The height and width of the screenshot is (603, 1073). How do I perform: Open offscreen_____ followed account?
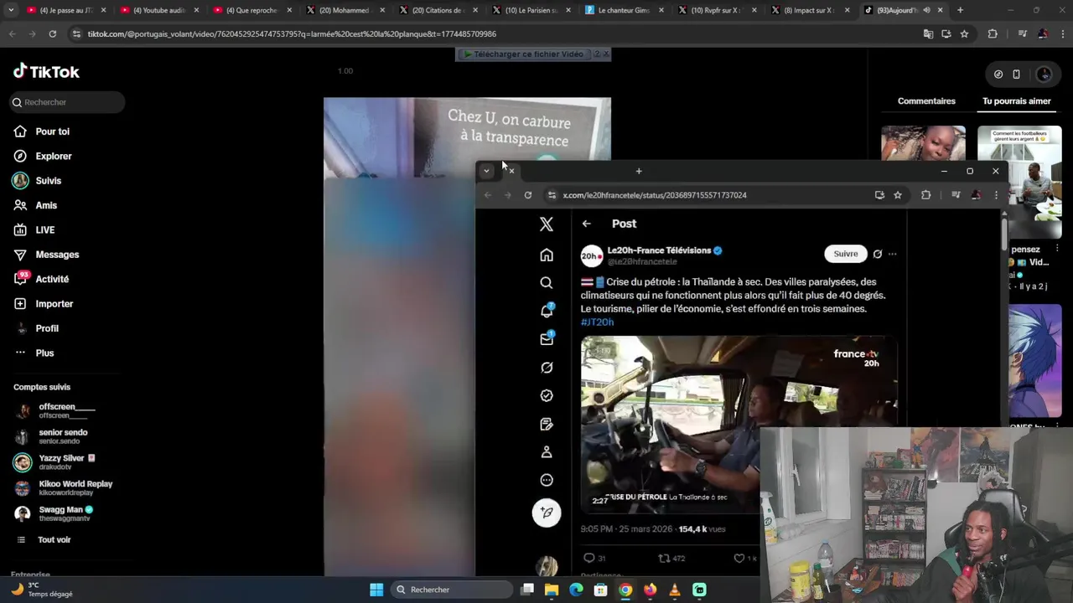pyautogui.click(x=67, y=410)
